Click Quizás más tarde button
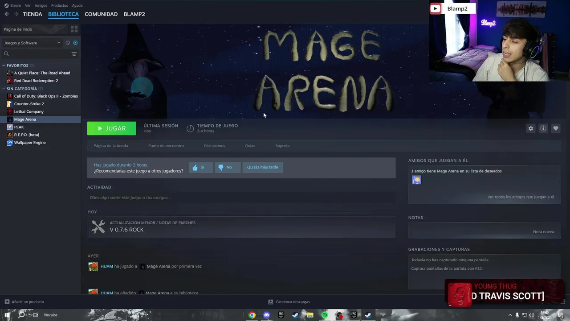570x321 pixels. [263, 167]
